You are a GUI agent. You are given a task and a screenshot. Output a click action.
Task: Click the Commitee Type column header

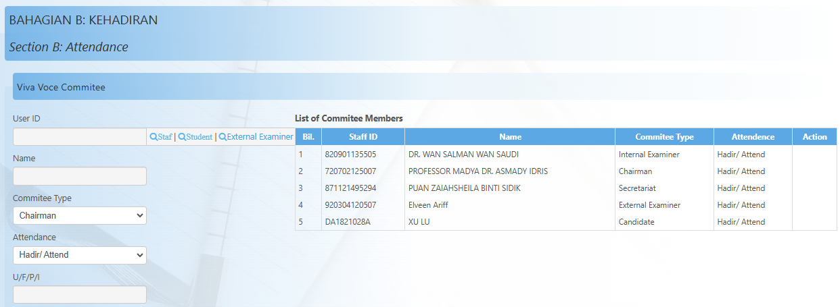click(x=664, y=137)
